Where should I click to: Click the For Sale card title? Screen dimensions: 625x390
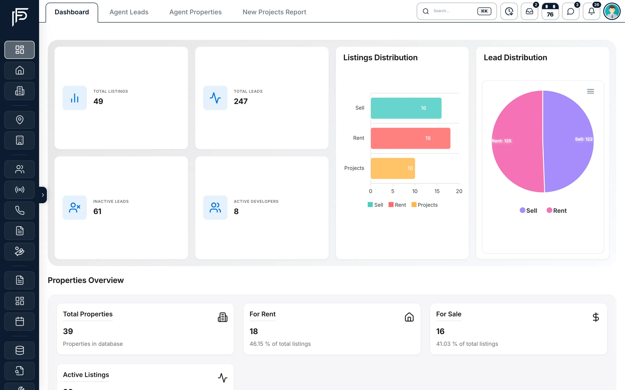point(449,314)
